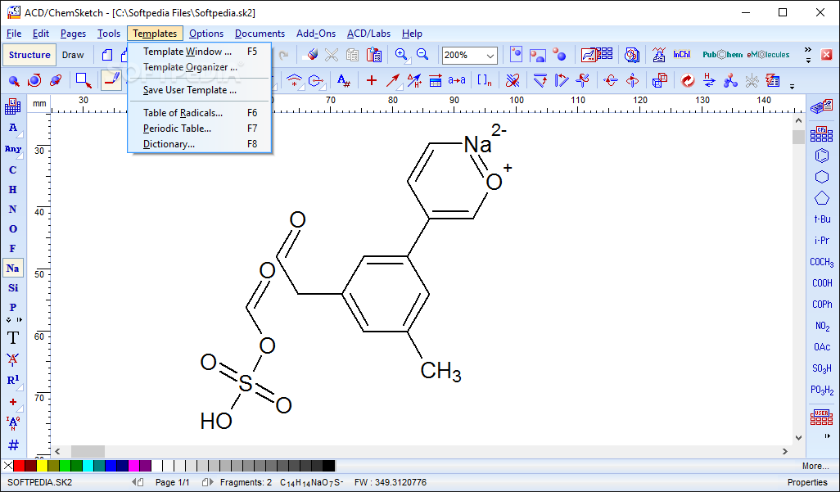Select the Draw Normal pencil tool

point(112,80)
